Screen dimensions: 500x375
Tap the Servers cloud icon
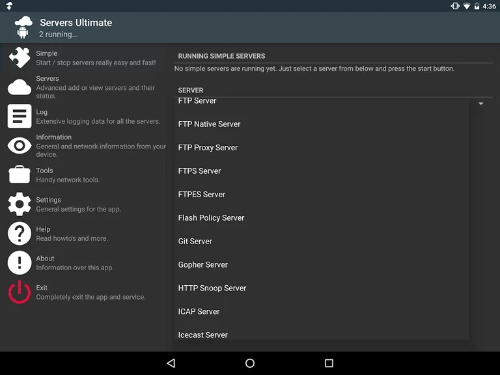pyautogui.click(x=19, y=87)
